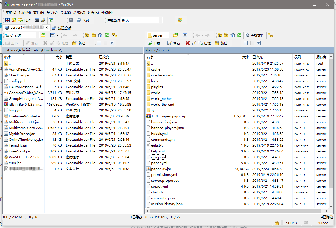336x228 pixels.
Task: Open preferences with the gear icon
Action: [x=71, y=20]
